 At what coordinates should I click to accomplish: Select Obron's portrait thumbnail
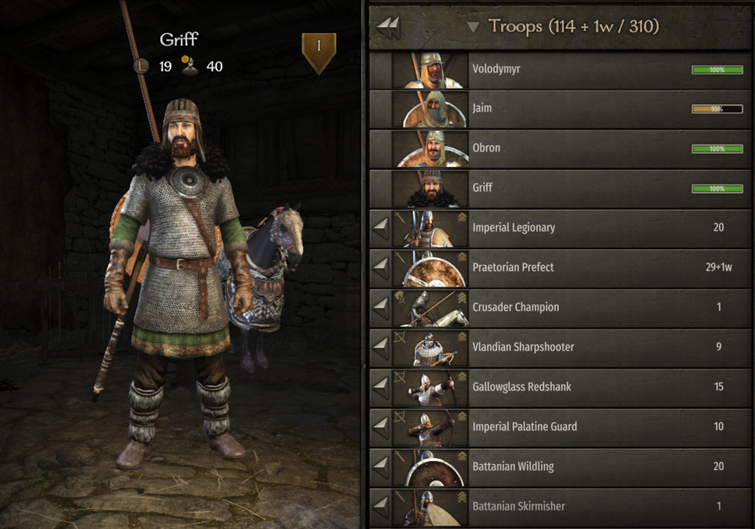430,149
